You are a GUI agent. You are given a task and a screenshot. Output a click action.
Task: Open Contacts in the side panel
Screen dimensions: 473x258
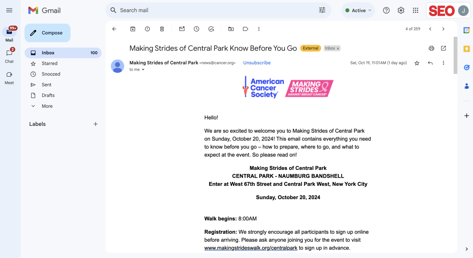[x=467, y=86]
